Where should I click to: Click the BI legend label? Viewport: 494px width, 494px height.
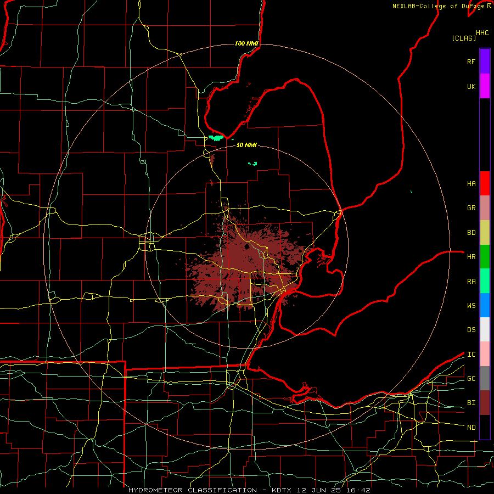[x=471, y=403]
